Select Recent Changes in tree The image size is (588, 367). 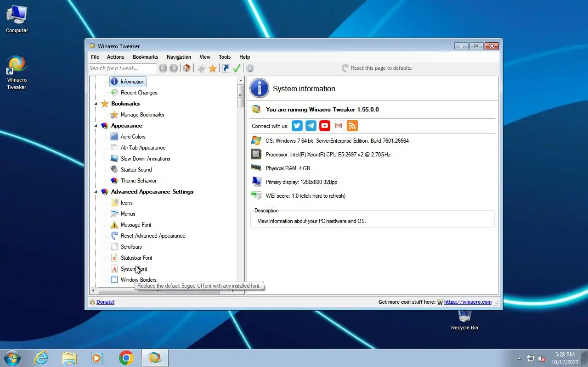[139, 93]
